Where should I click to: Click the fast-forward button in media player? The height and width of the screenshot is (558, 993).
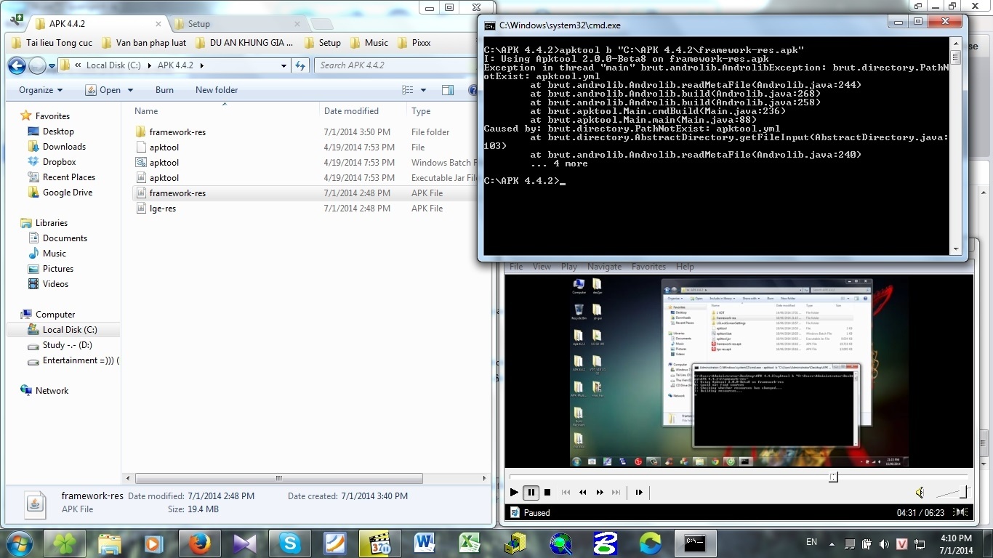pos(600,493)
